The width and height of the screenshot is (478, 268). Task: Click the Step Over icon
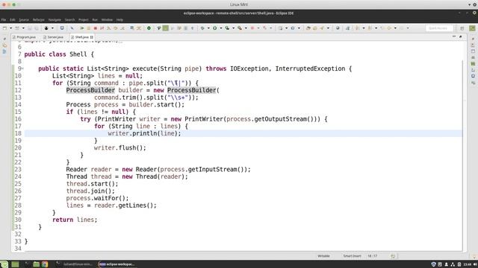coord(115,28)
